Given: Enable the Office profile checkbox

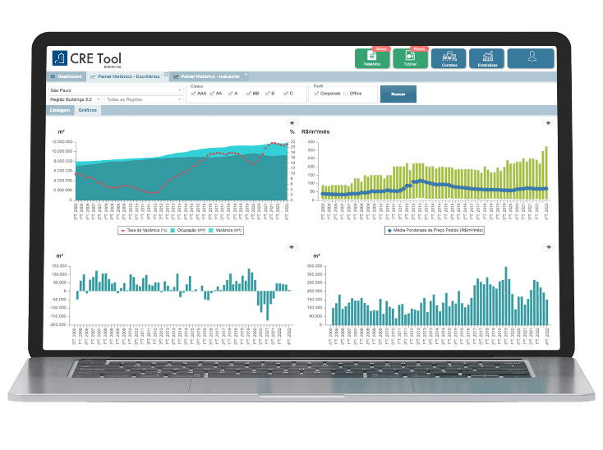Looking at the screenshot, I should pos(346,94).
